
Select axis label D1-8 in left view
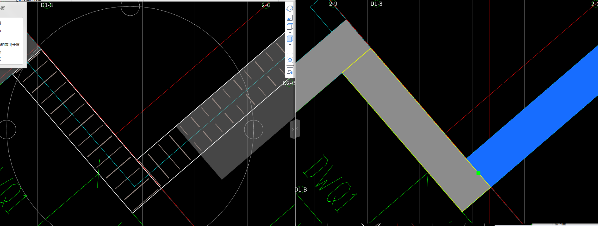click(47, 5)
